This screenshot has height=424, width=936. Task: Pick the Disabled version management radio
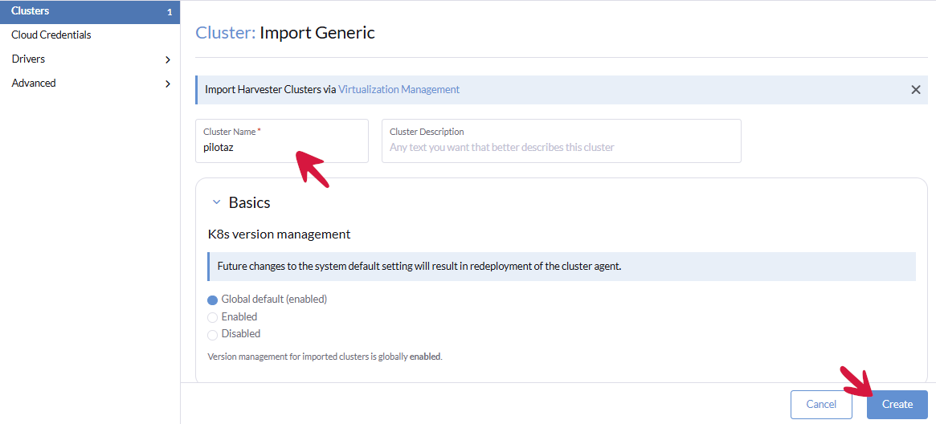[x=213, y=334]
